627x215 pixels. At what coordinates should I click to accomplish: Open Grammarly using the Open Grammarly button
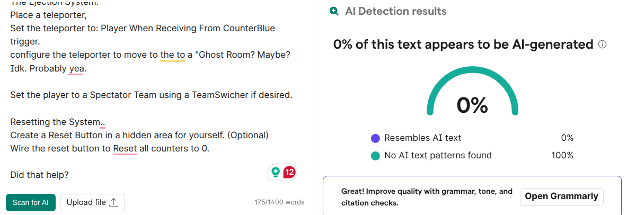coord(561,196)
